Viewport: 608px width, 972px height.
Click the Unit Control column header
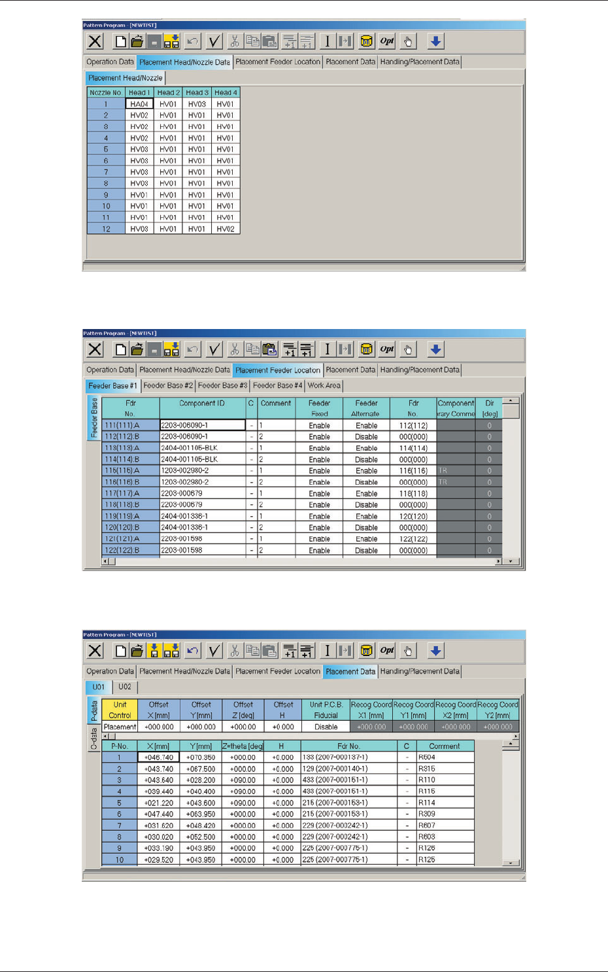(x=120, y=710)
